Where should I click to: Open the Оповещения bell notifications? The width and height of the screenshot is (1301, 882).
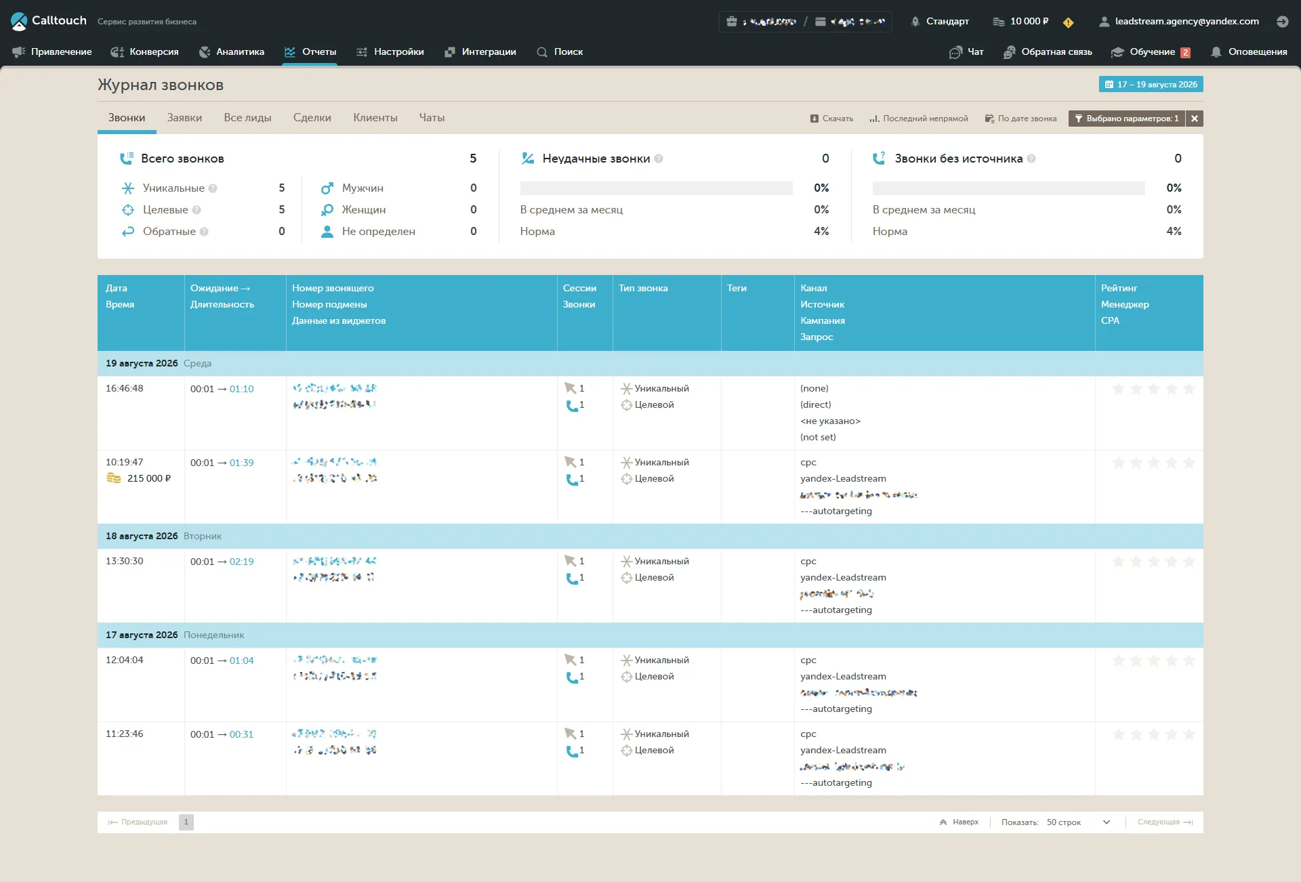pyautogui.click(x=1249, y=52)
